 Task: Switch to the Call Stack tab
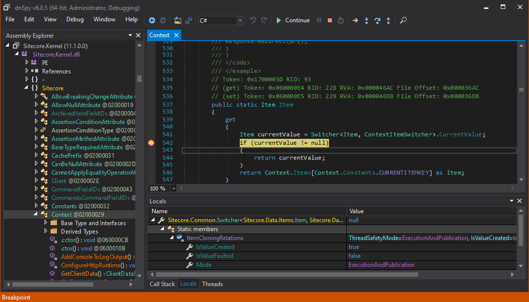[162, 284]
